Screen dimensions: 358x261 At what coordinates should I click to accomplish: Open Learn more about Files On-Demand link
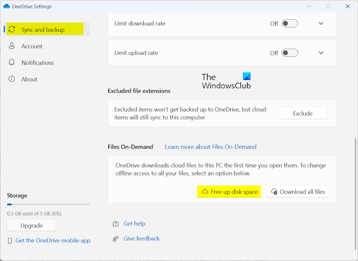[210, 147]
